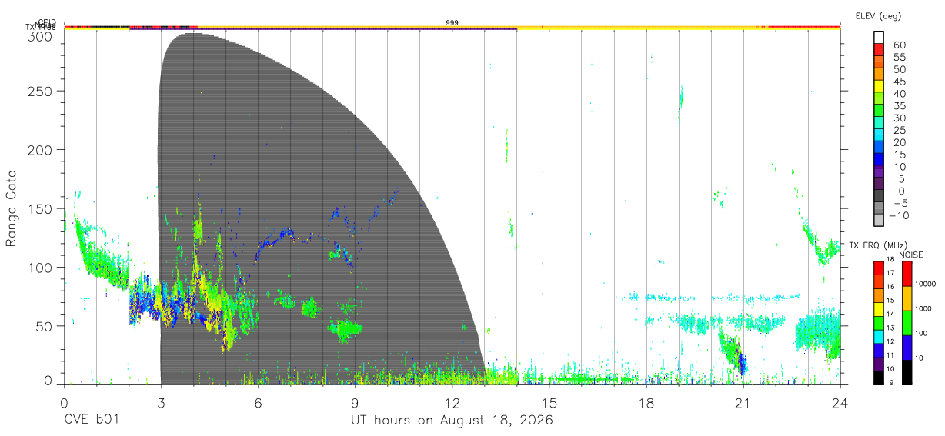Click the '24' tick on UT hours axis

coord(840,402)
